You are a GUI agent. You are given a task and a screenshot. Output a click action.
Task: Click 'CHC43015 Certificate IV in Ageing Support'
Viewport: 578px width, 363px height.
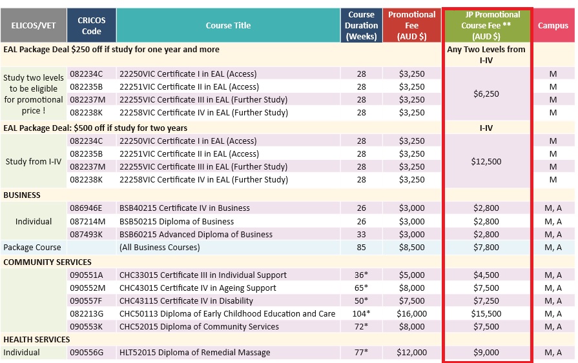pyautogui.click(x=198, y=288)
